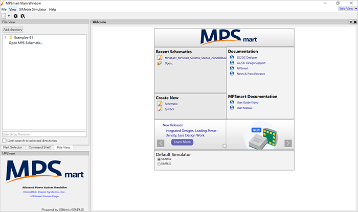The height and width of the screenshot is (212, 358).
Task: Click the Symbol icon under Create New
Action: coord(160,109)
